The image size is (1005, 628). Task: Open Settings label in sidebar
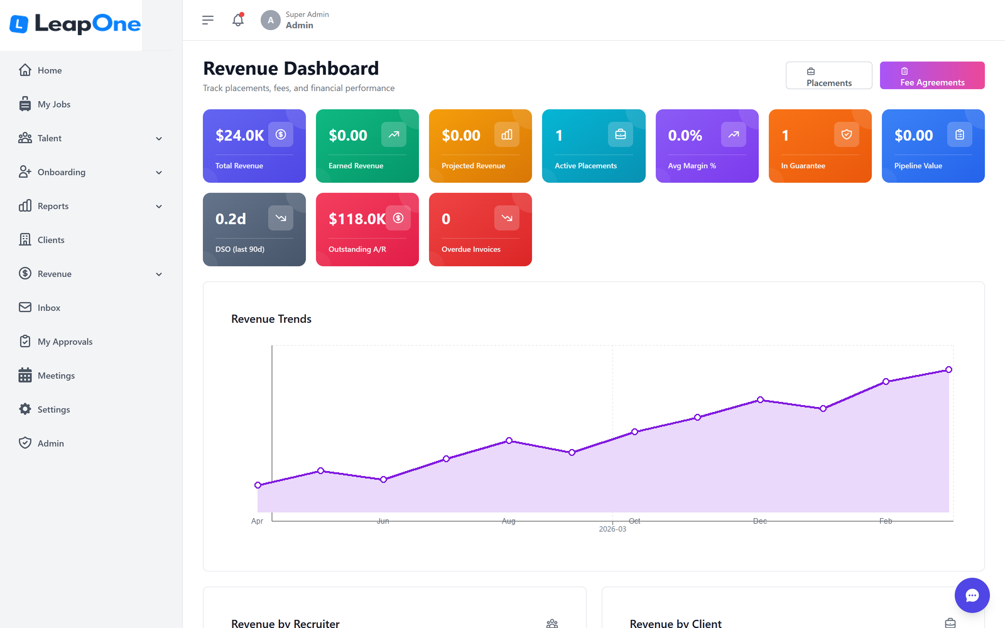54,409
